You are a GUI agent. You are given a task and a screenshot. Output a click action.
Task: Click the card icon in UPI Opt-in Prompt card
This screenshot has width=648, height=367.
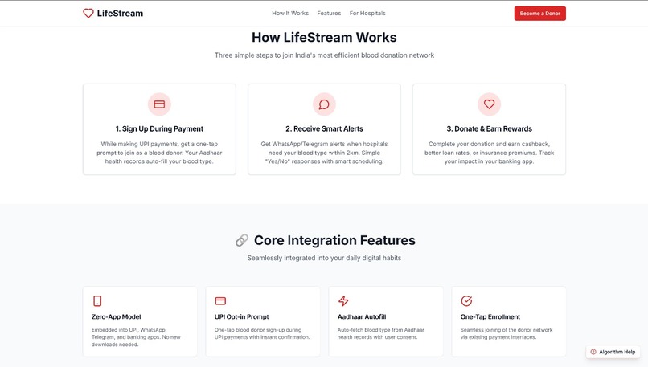click(220, 300)
